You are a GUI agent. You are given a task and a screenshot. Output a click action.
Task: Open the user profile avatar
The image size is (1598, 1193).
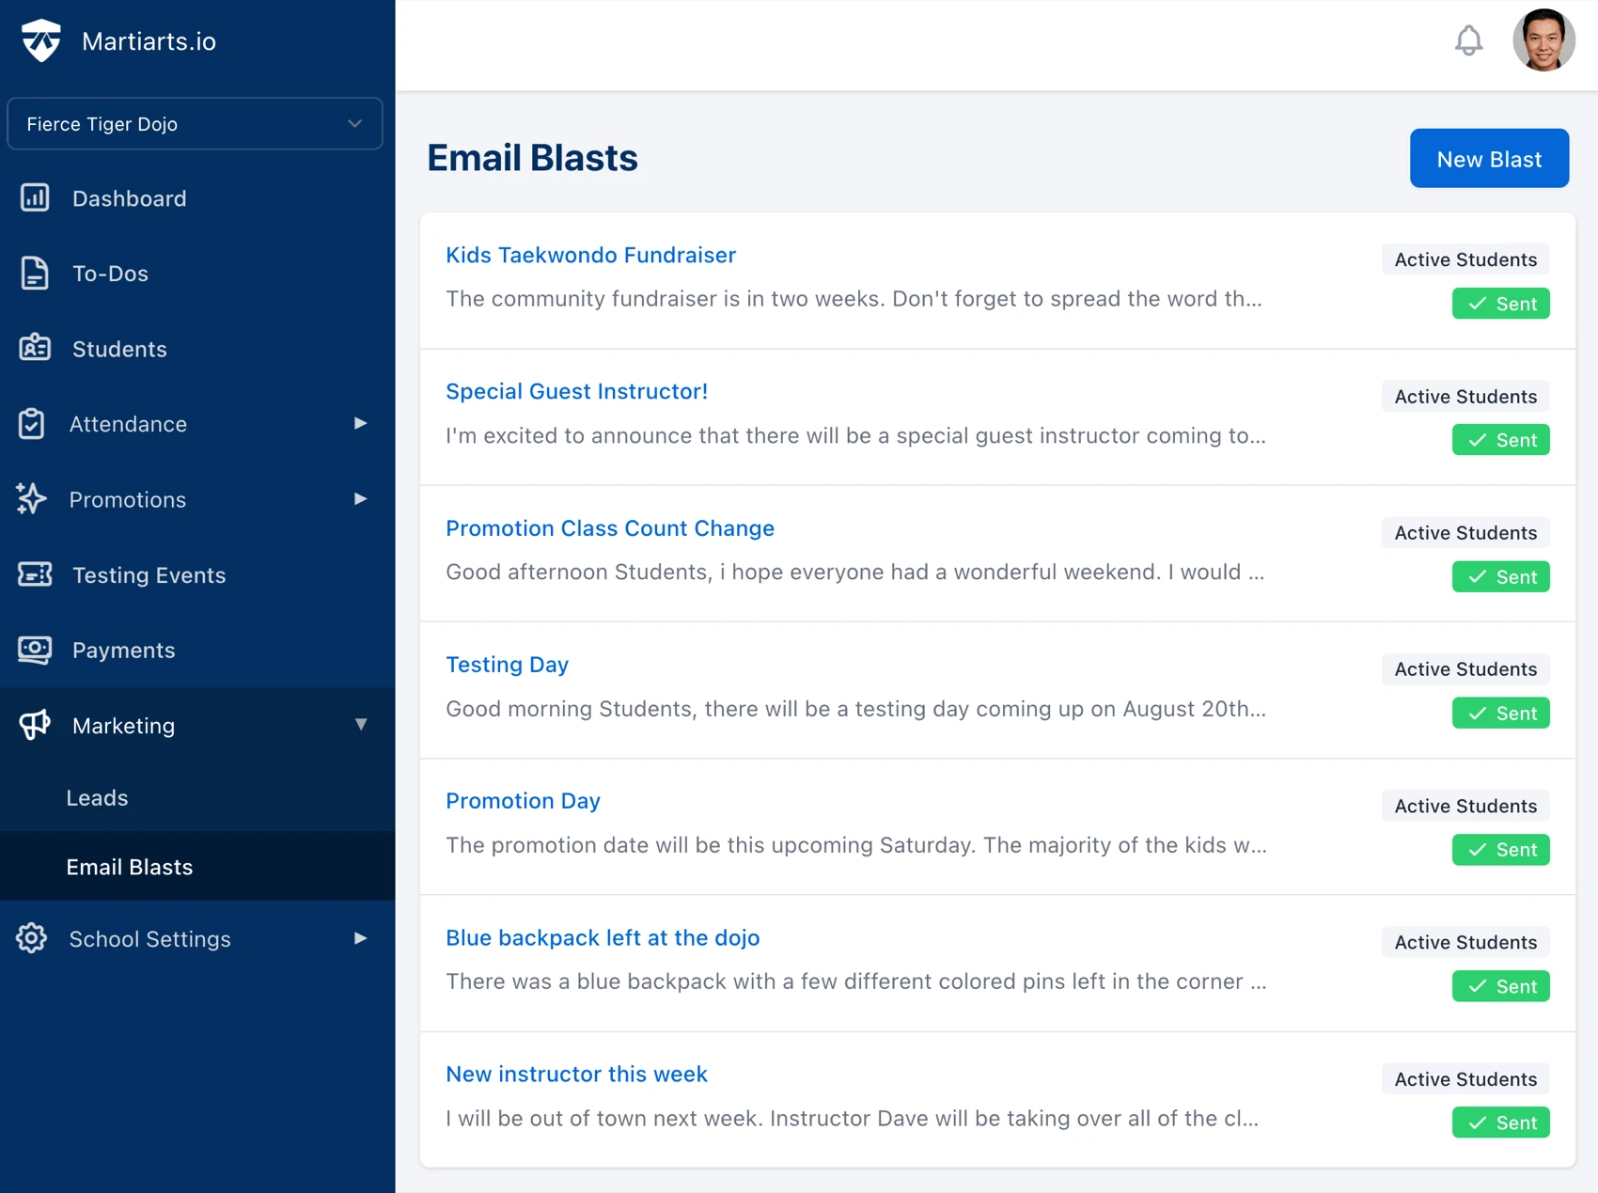click(x=1543, y=40)
